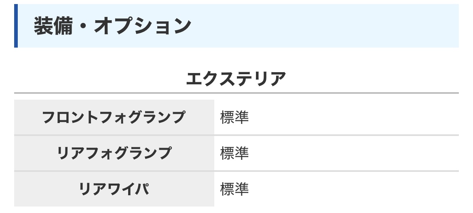Click the 標準 value for リアワイパ
The width and height of the screenshot is (473, 213).
[x=234, y=189]
